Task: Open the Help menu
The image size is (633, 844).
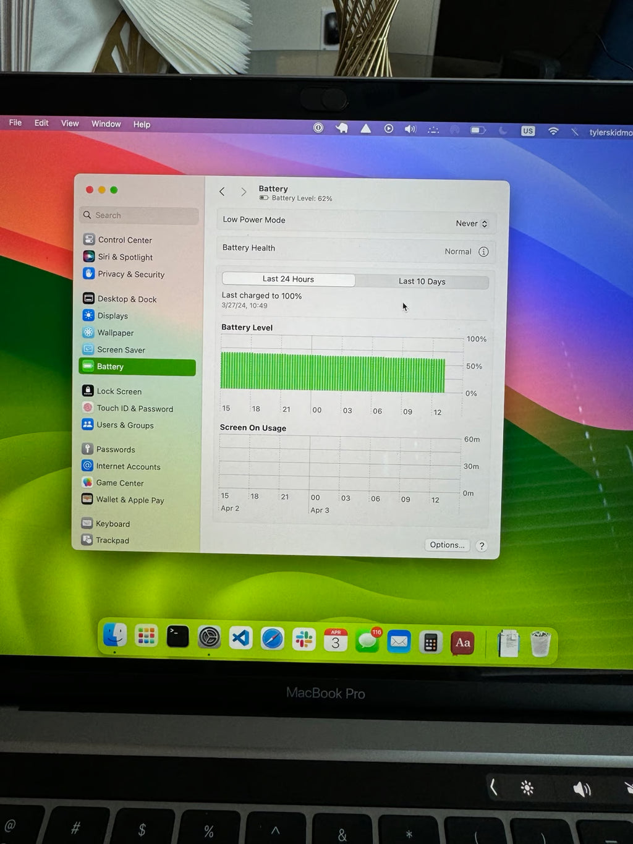Action: pos(142,124)
